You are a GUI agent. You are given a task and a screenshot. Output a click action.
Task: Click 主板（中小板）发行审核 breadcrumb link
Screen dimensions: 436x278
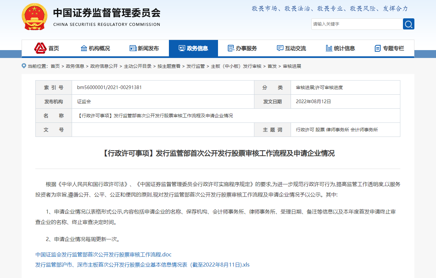coord(236,66)
